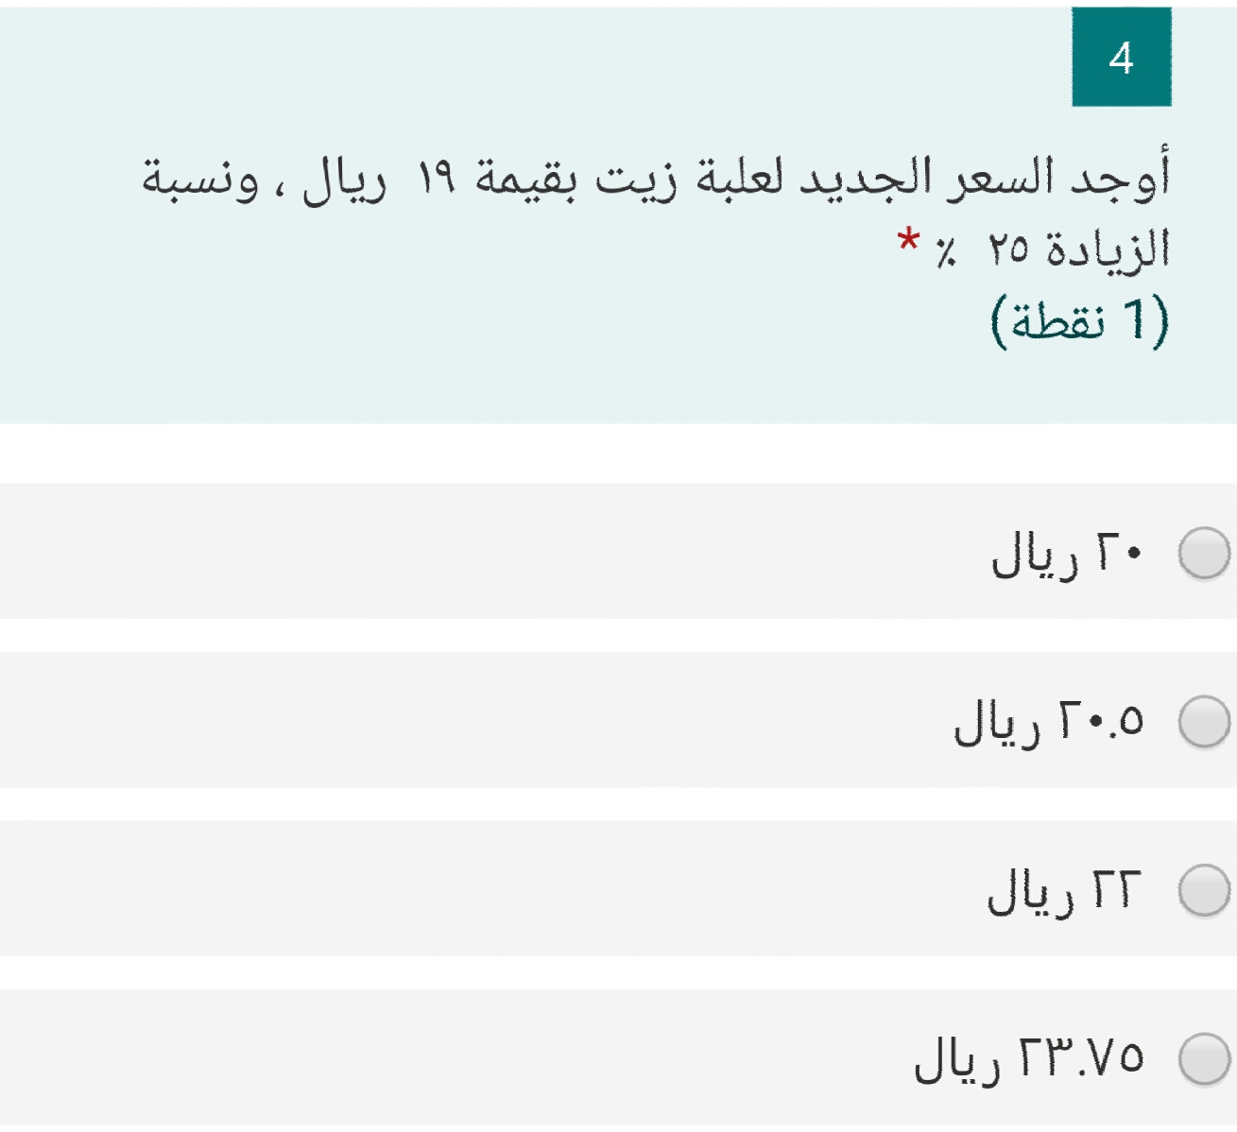This screenshot has height=1132, width=1237.
Task: Click the red required asterisk
Action: tap(909, 241)
